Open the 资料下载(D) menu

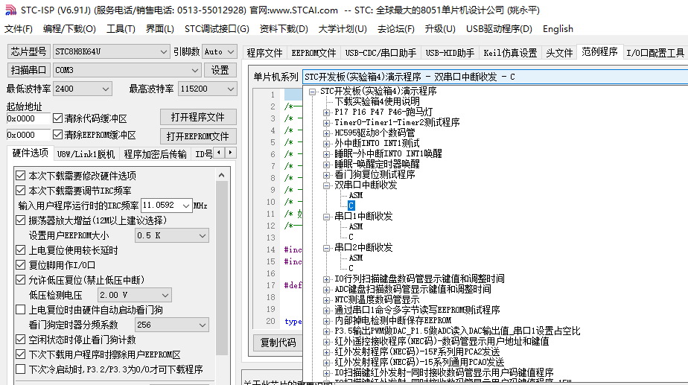coord(284,29)
